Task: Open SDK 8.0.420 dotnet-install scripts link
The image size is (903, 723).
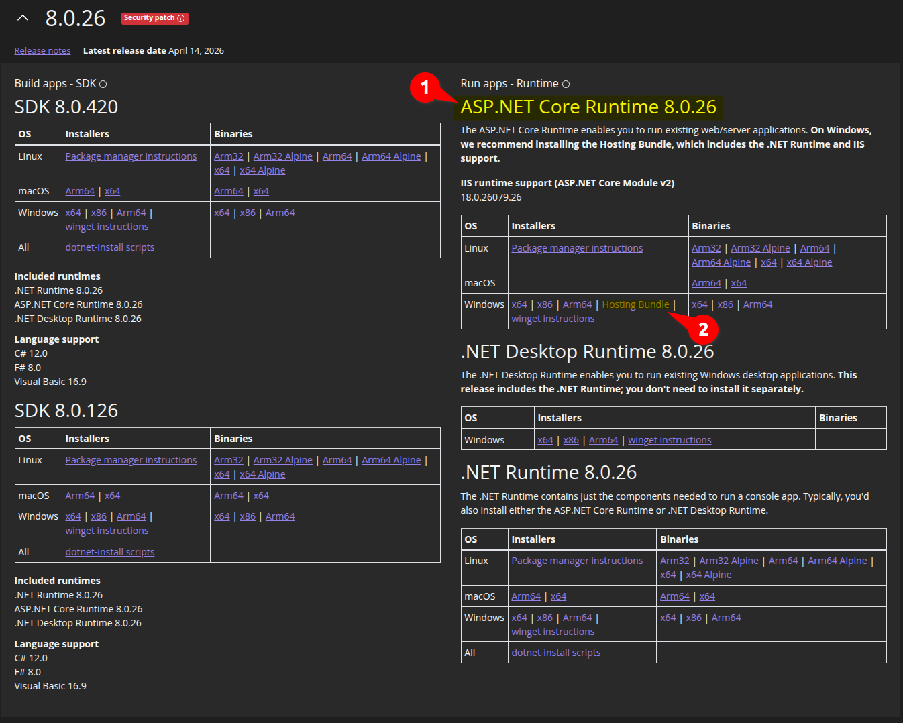Action: [x=109, y=247]
